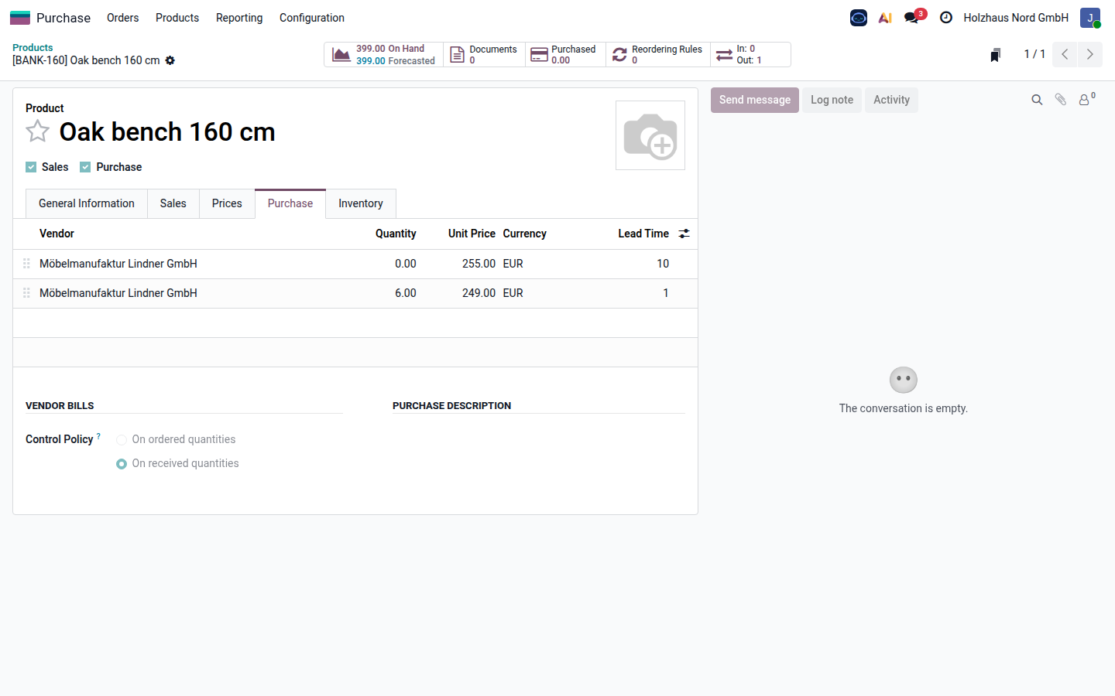This screenshot has height=696, width=1115.
Task: Edit the product name Oak bench 160 cm
Action: click(x=167, y=131)
